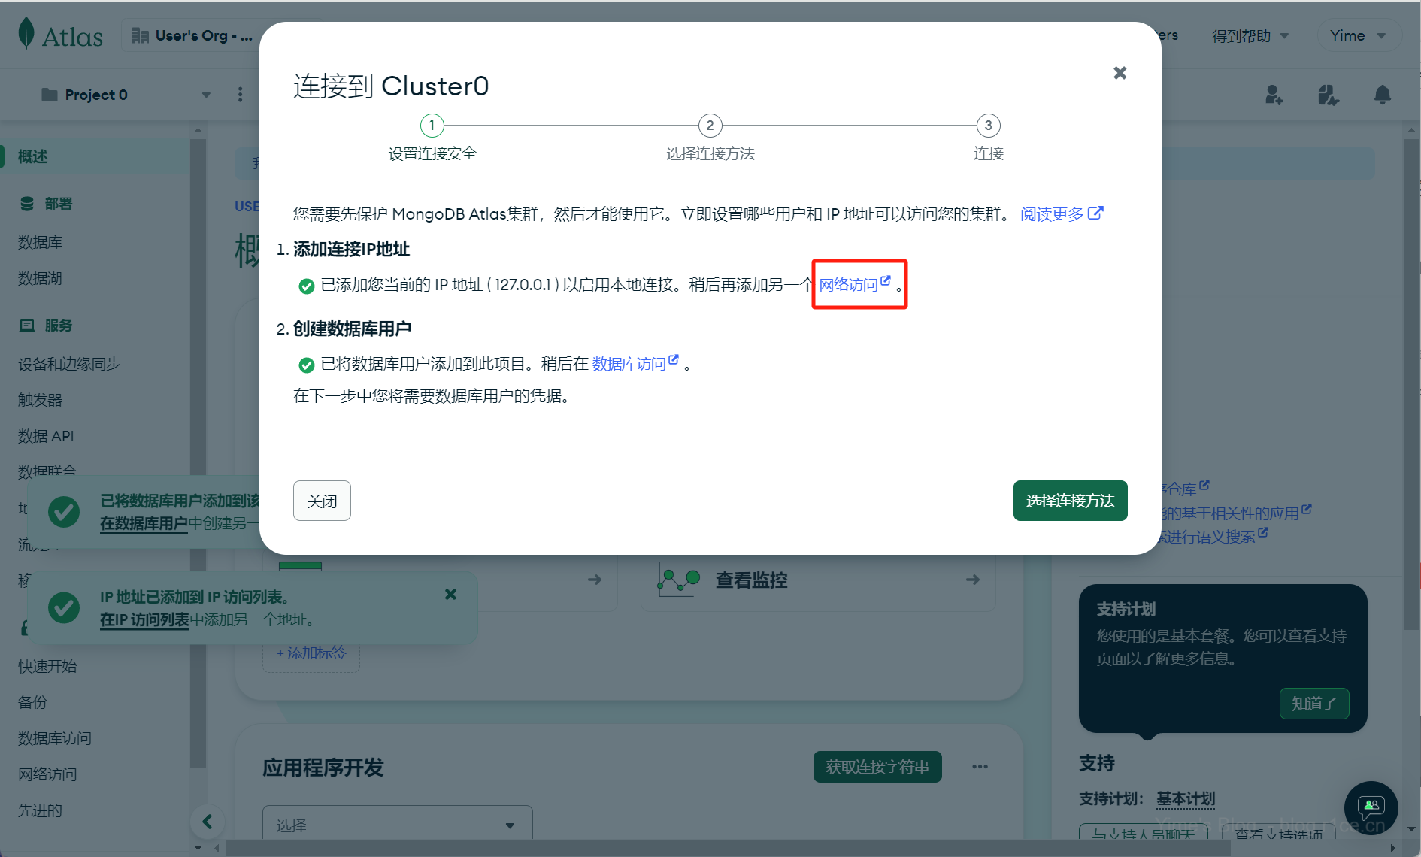Click the 选择连接方法 green button

point(1070,501)
